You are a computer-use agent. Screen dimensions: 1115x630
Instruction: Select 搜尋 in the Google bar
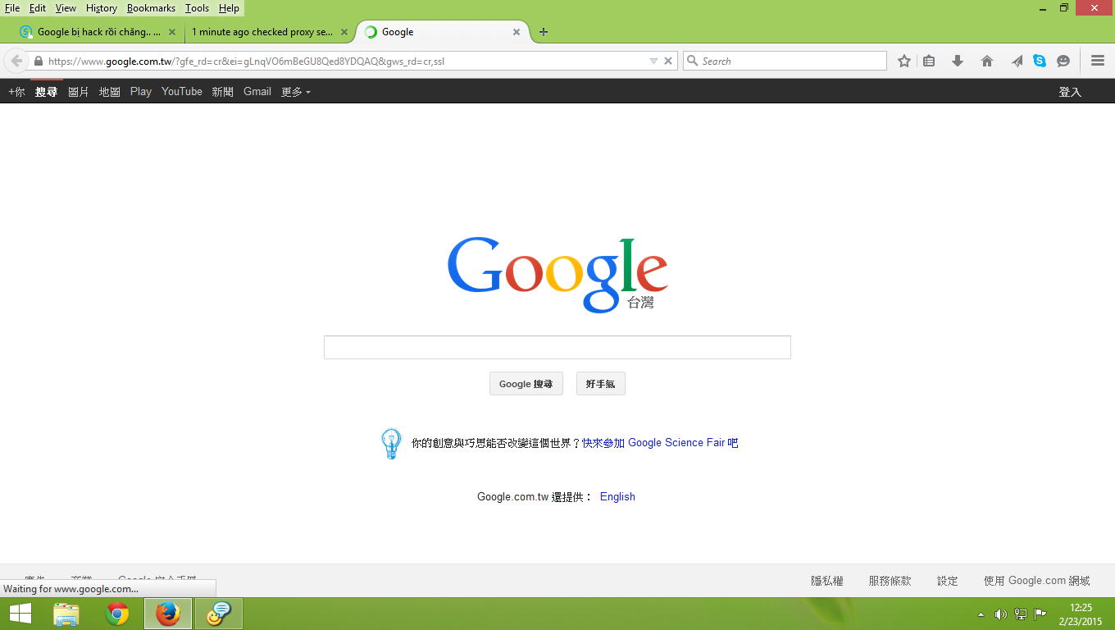(47, 92)
